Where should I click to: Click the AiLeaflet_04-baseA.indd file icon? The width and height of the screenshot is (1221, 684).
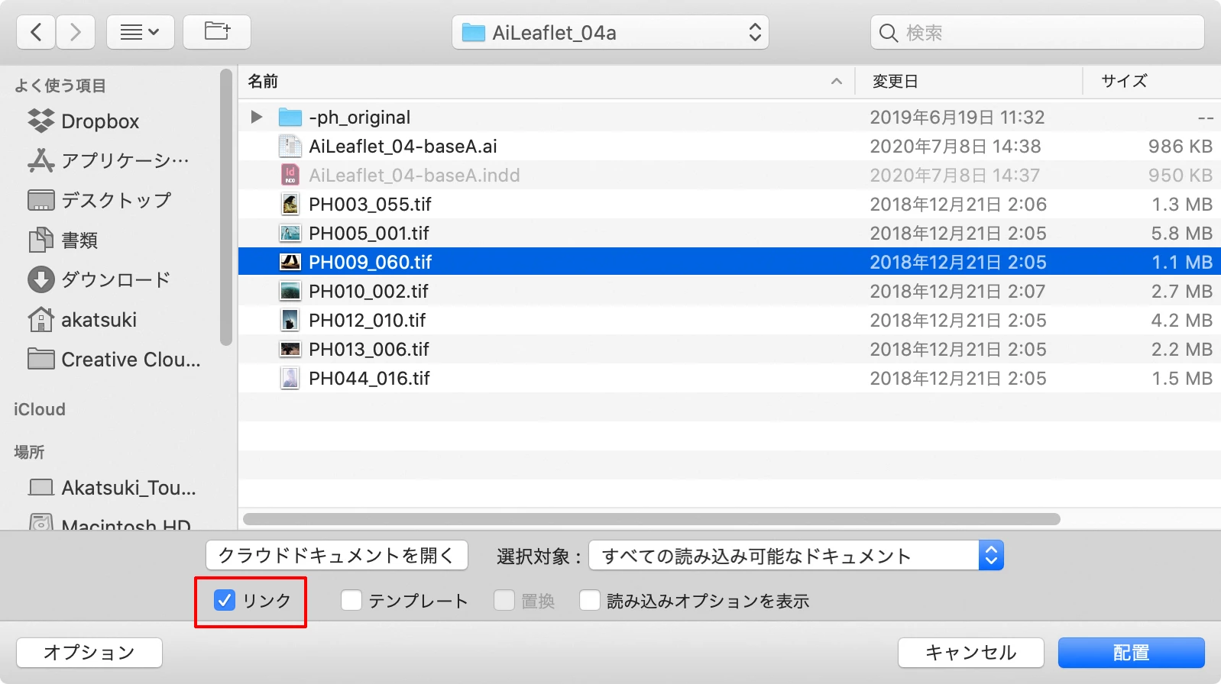[x=290, y=175]
